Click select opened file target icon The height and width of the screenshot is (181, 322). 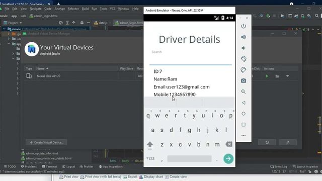click(60, 23)
